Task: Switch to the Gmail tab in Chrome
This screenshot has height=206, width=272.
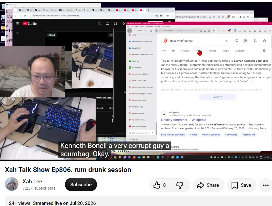Action: 70,10
